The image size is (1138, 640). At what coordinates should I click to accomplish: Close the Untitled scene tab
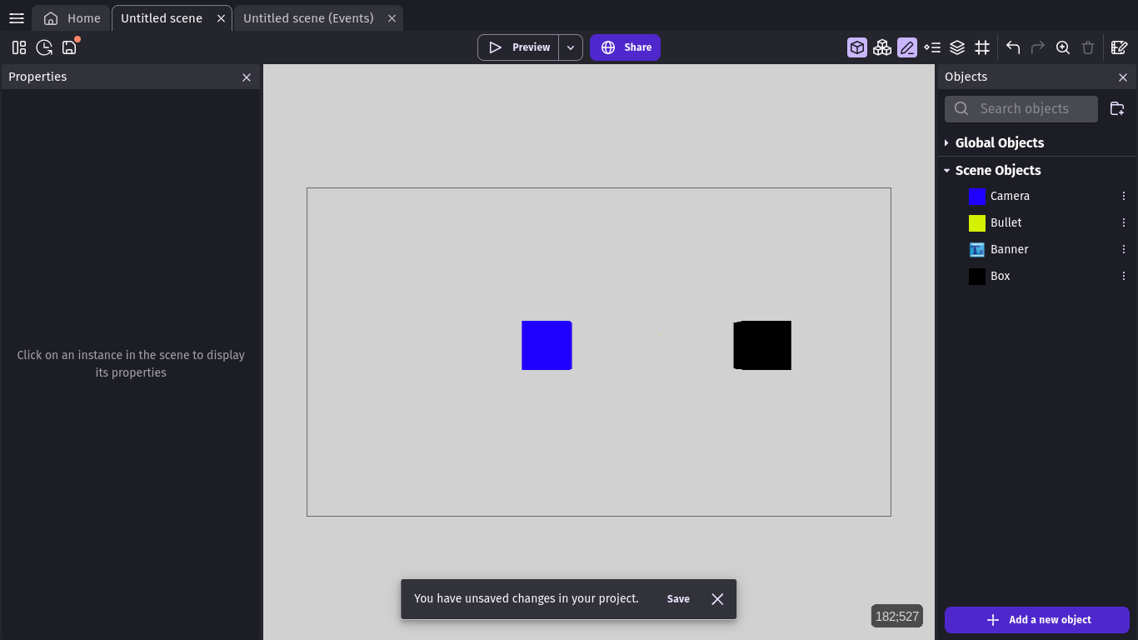point(221,18)
